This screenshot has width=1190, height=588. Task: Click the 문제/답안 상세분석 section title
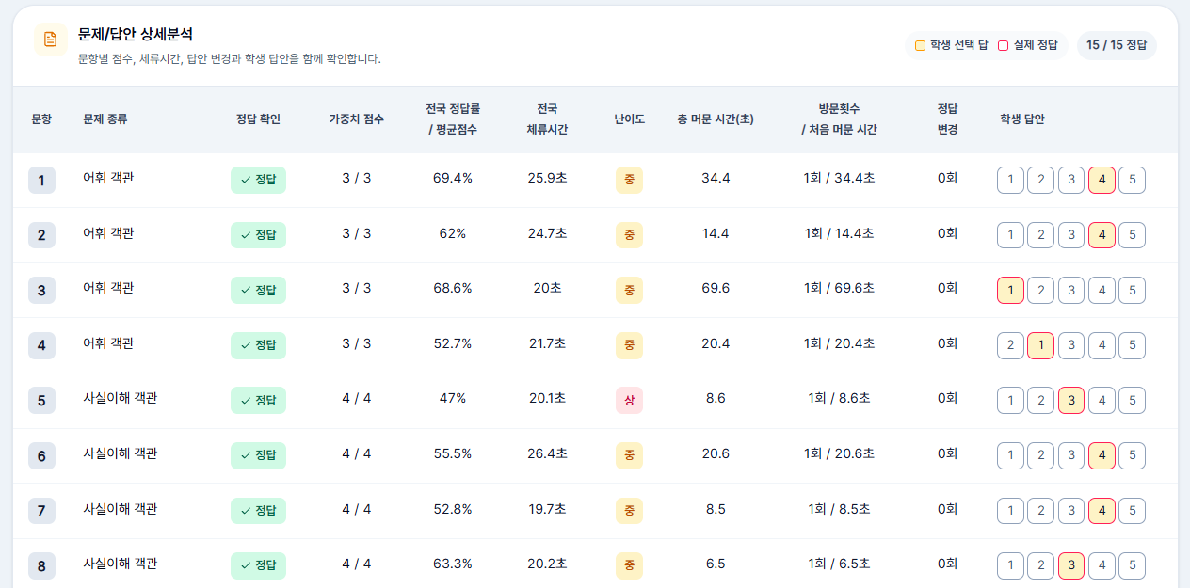point(136,34)
